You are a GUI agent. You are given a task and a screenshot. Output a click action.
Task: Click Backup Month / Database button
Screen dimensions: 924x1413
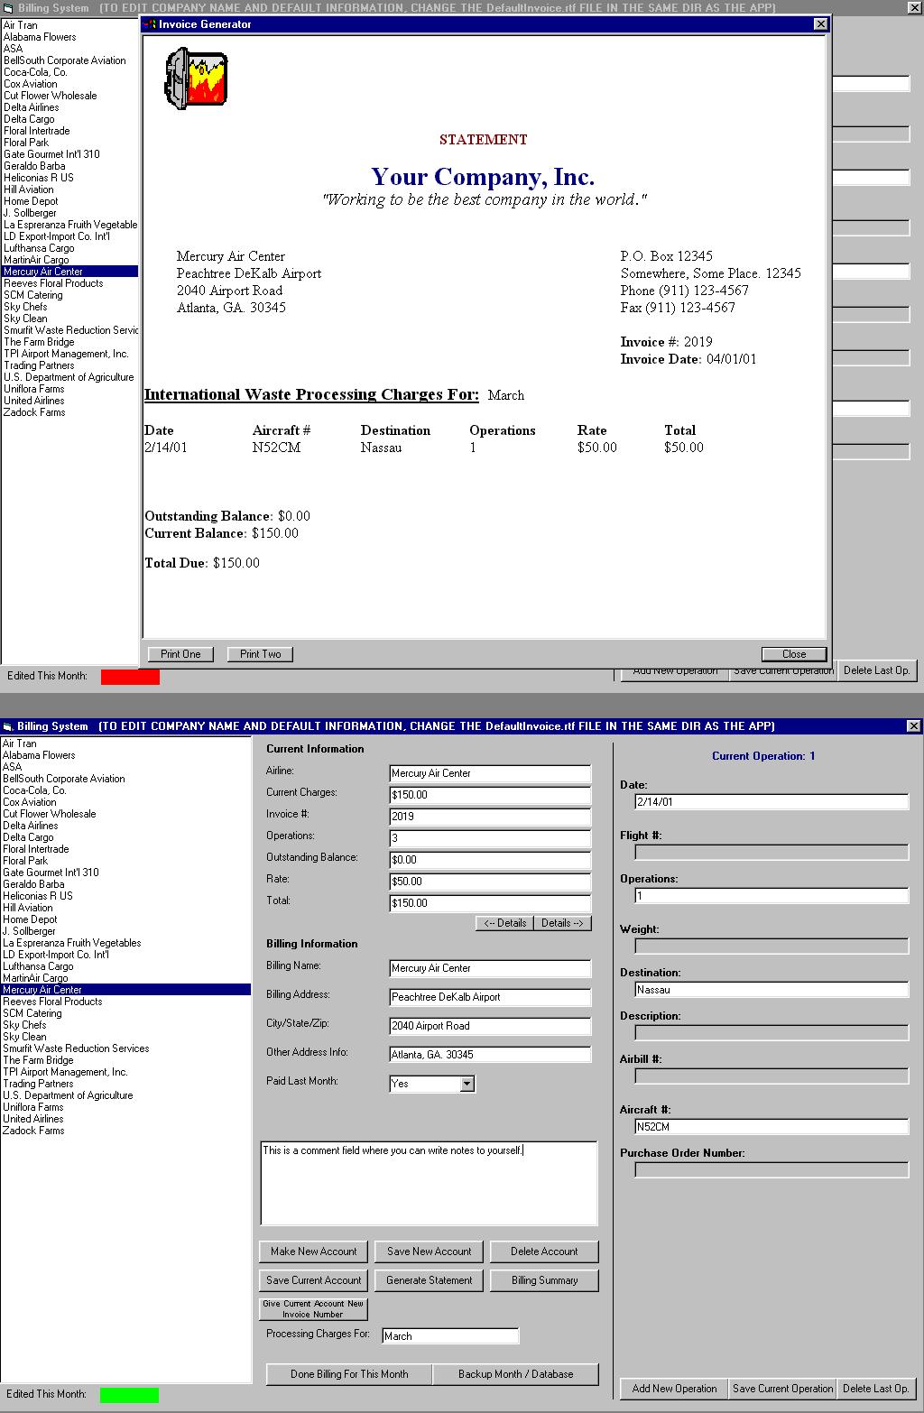(515, 1374)
